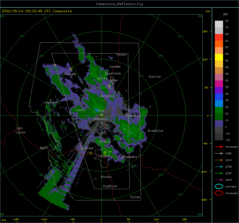Click the Ponoka label on the map
The width and height of the screenshot is (239, 223).
pos(121,55)
